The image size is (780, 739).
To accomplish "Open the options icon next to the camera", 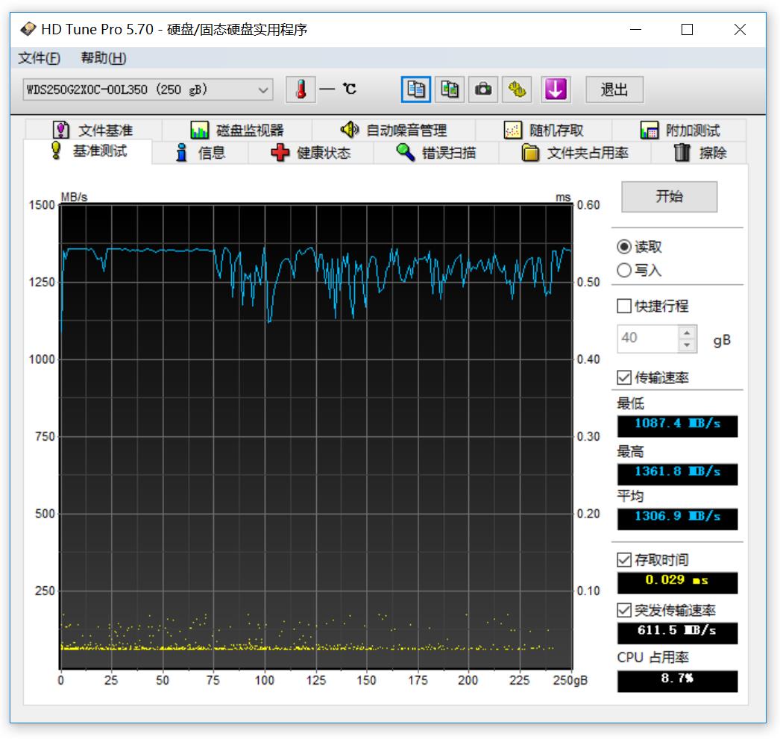I will pos(517,89).
